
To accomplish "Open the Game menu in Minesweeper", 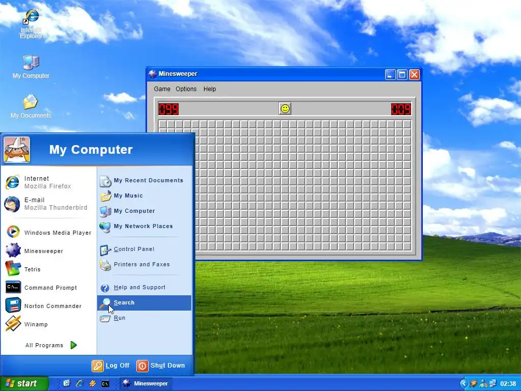I will (162, 89).
